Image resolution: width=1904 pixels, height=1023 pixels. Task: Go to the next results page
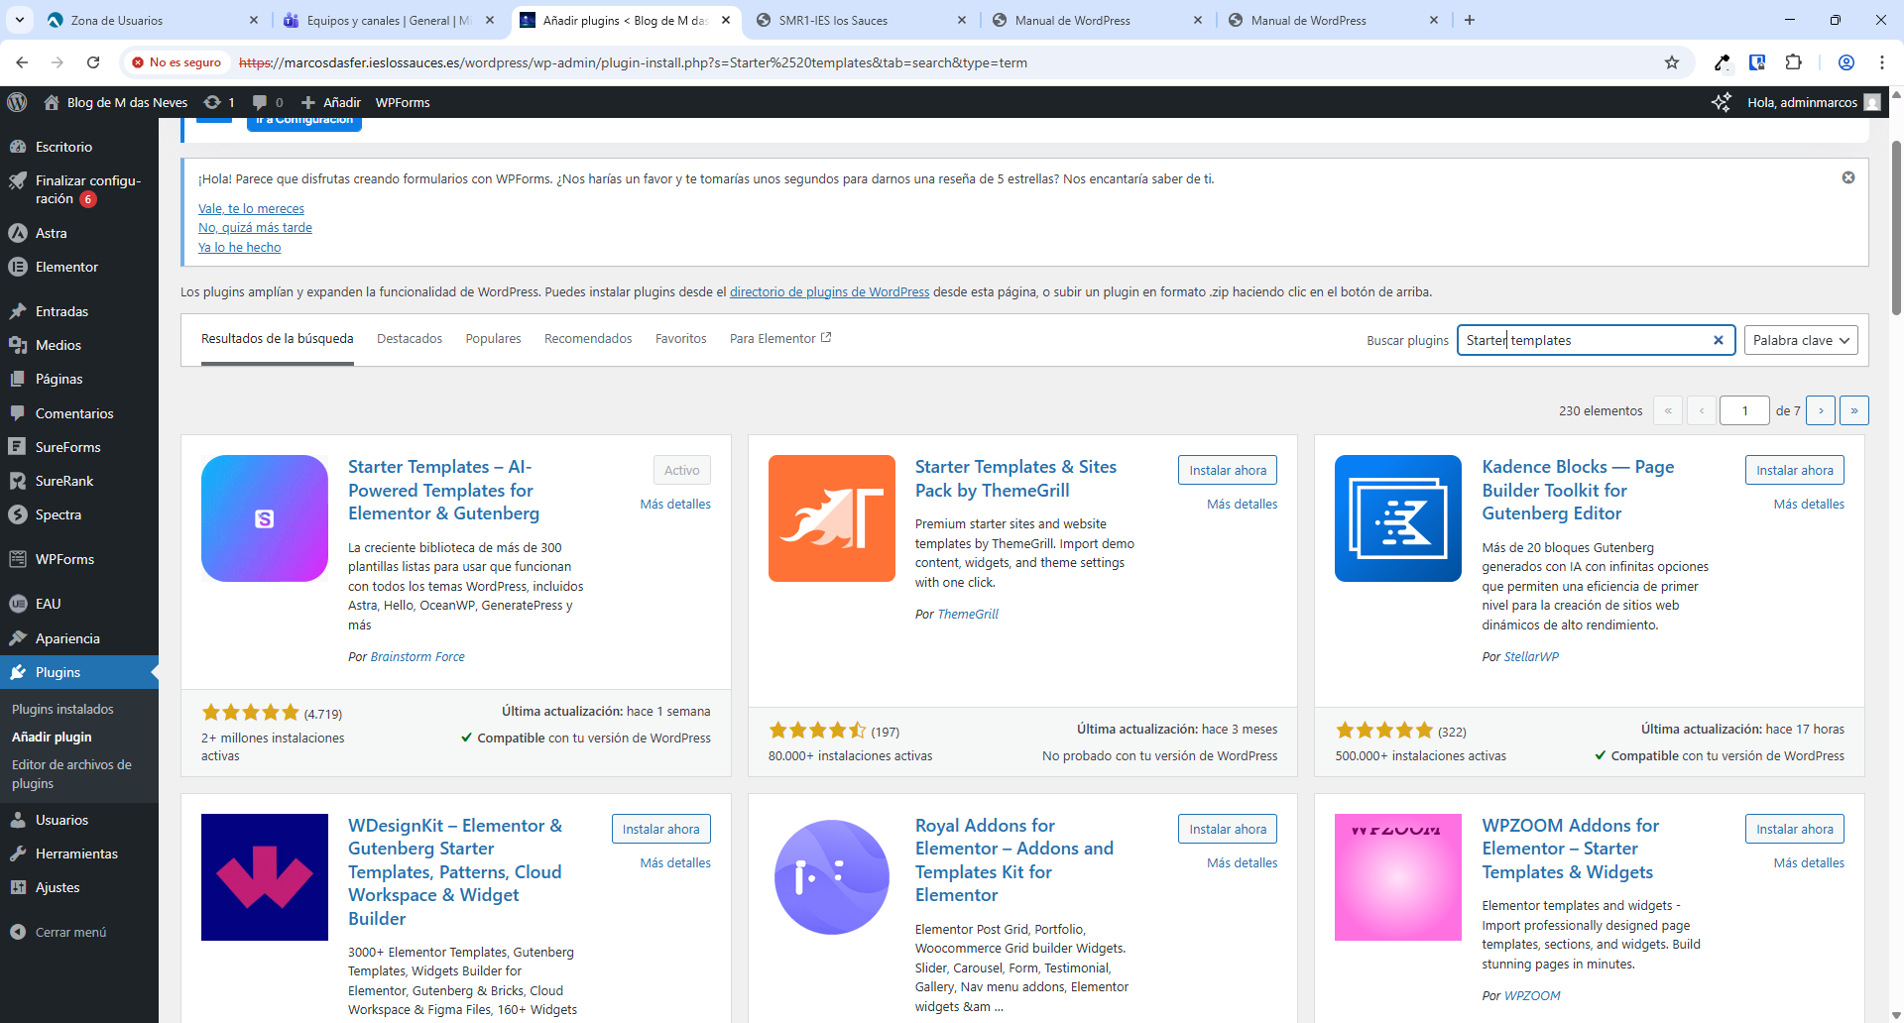(1821, 410)
